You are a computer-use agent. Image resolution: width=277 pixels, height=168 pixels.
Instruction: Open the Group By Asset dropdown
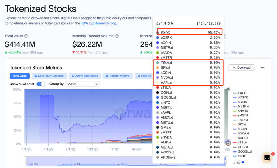pyautogui.click(x=82, y=84)
